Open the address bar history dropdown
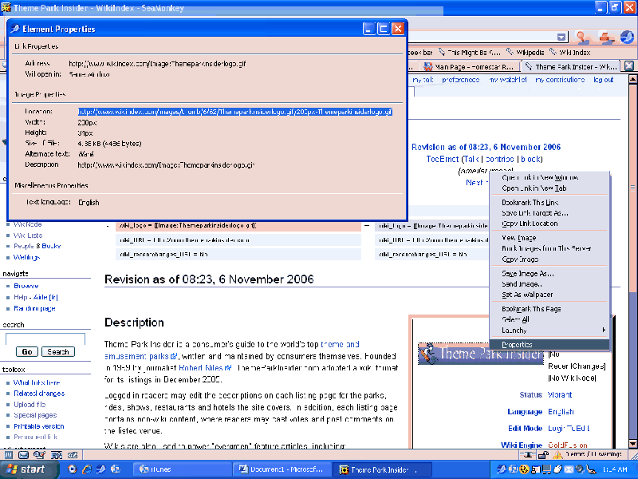 tap(563, 36)
